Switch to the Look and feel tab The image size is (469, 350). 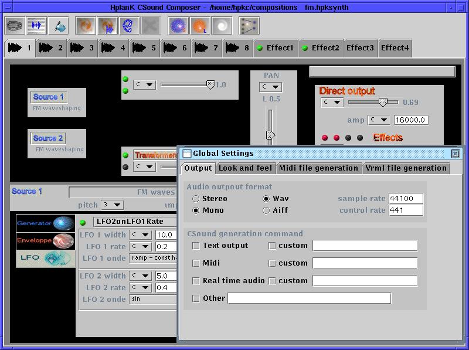245,168
